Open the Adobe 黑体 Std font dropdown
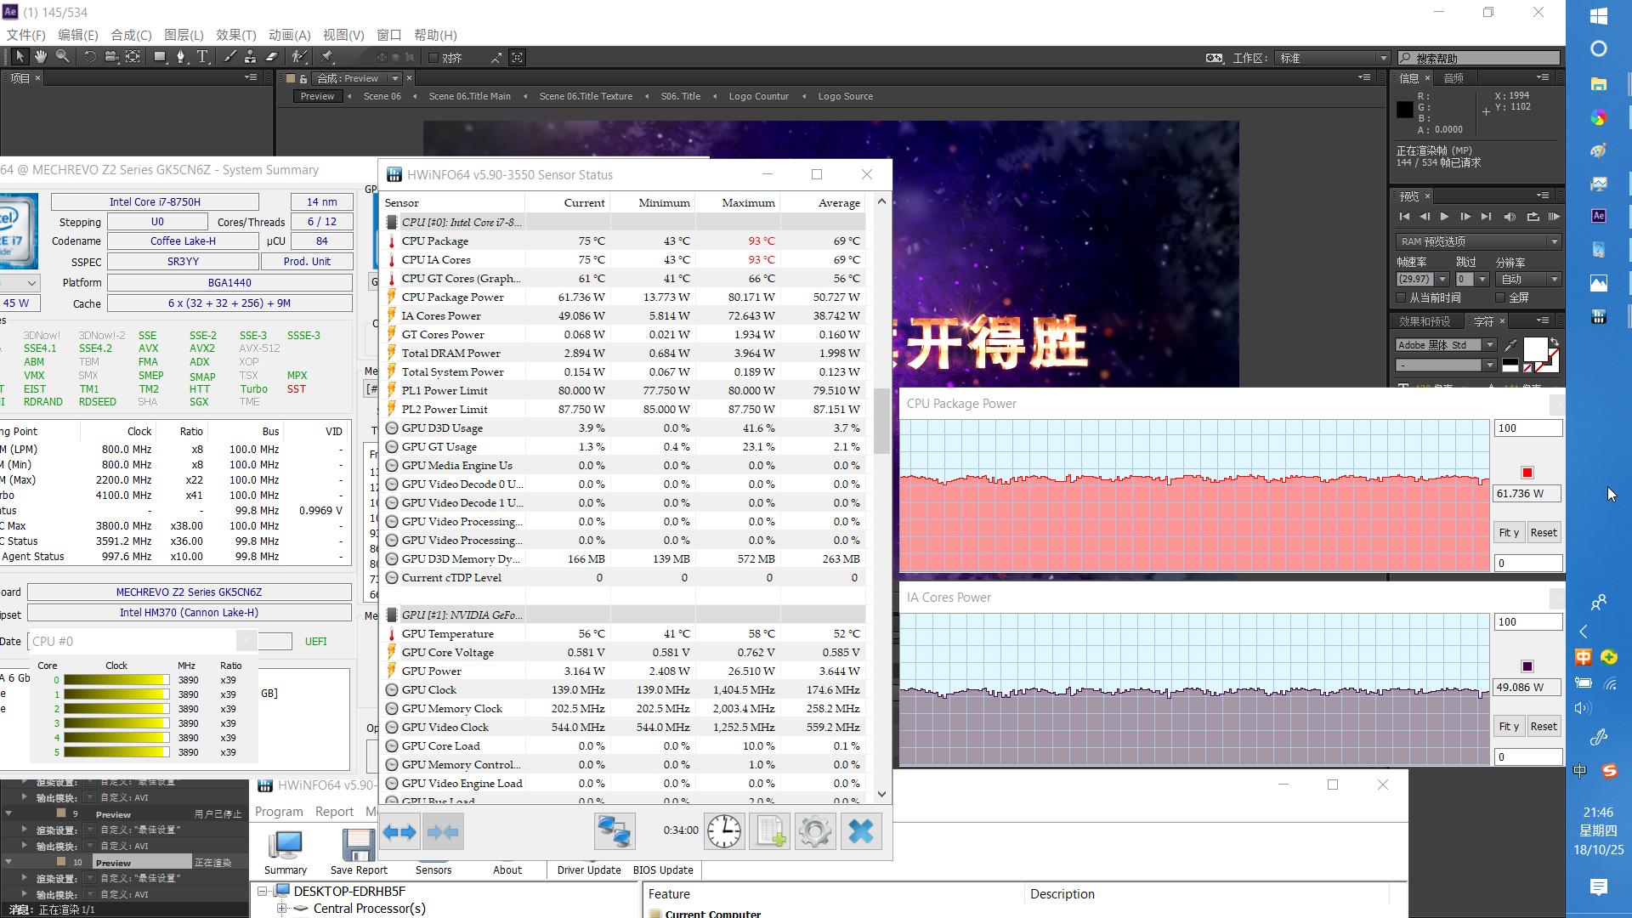Screen dimensions: 1632x918 1490,344
